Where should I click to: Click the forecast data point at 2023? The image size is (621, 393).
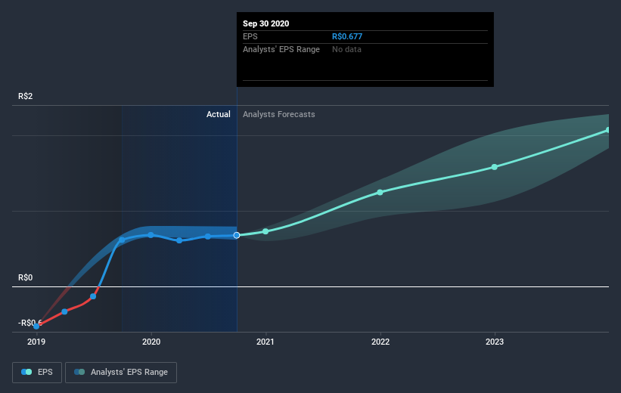(494, 167)
